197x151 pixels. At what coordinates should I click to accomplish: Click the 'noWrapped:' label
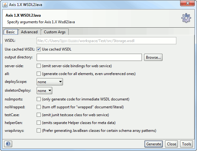[x=15, y=107]
